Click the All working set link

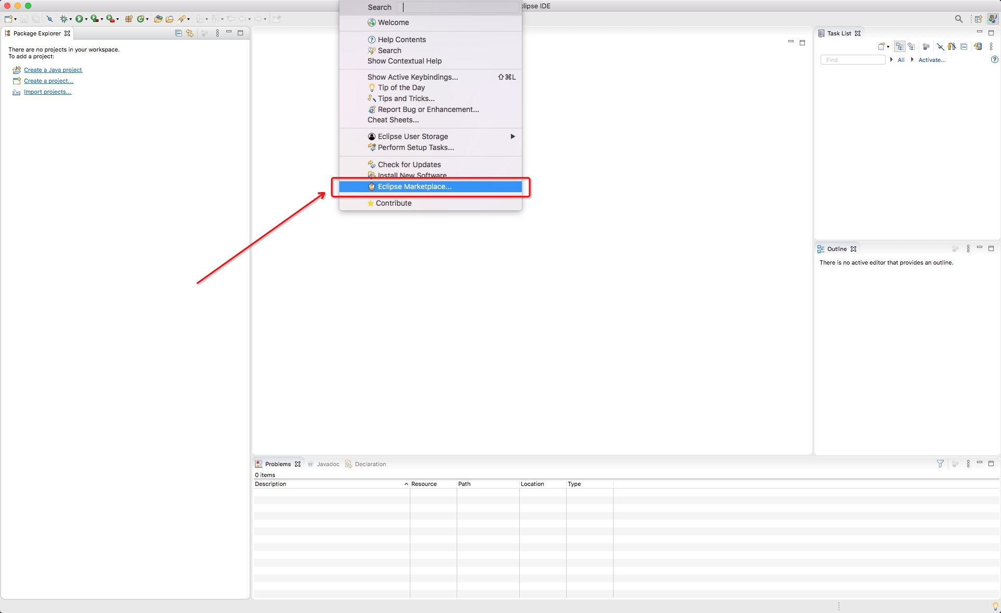(x=901, y=60)
